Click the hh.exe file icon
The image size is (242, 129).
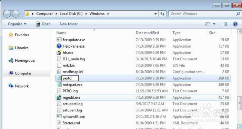point(59,52)
